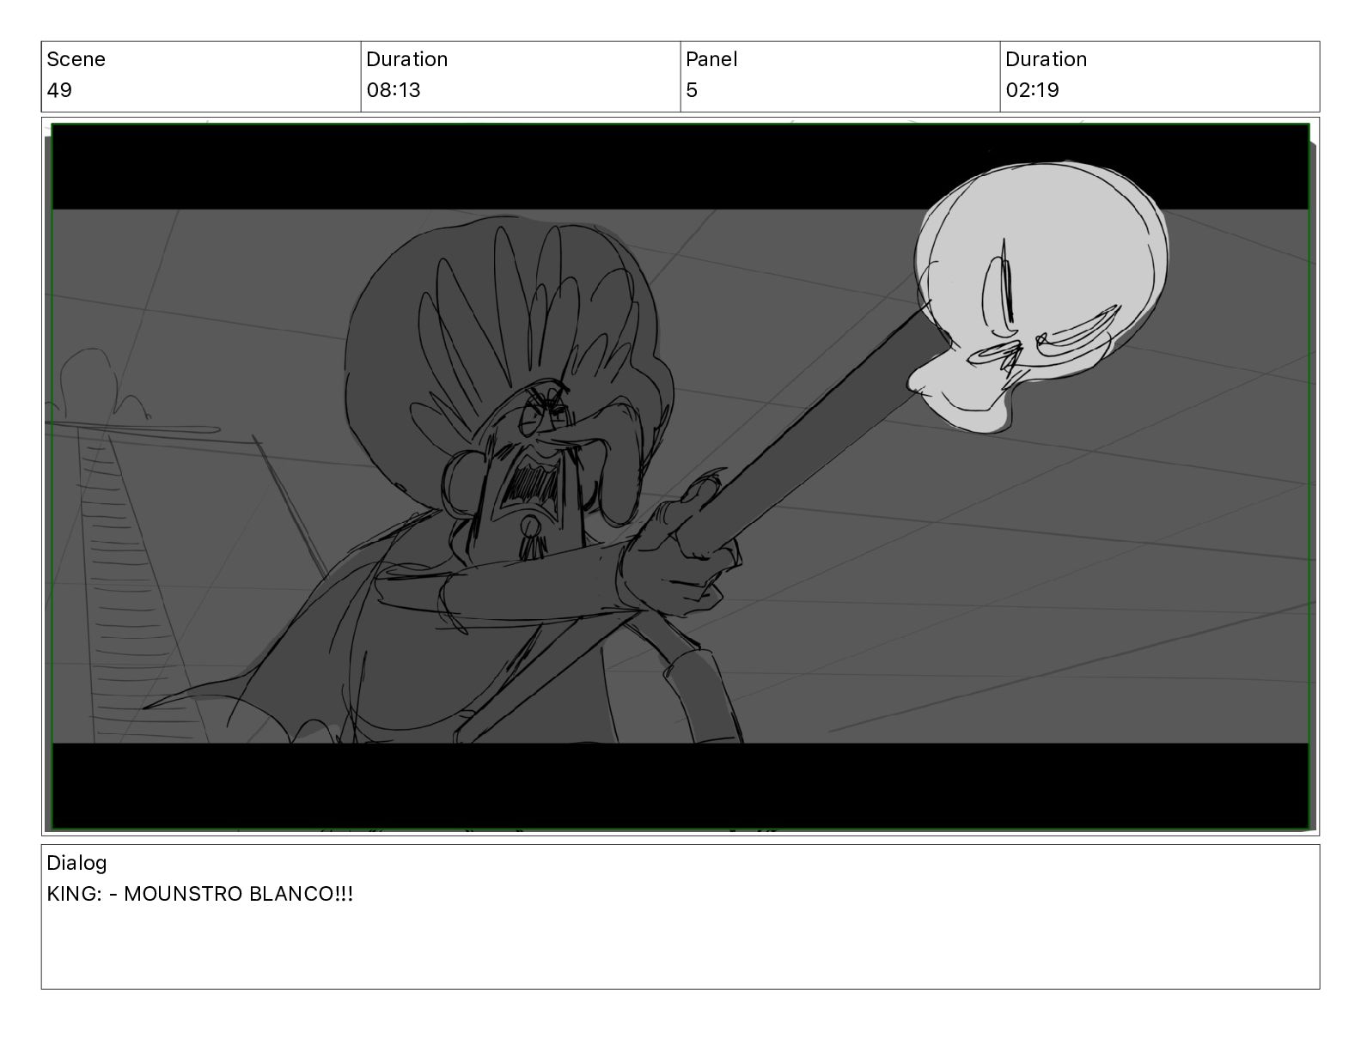Click the scene Duration label beside Scene

(406, 59)
